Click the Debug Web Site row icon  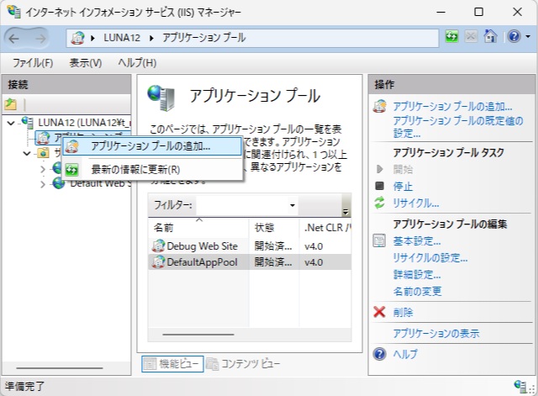tap(158, 246)
